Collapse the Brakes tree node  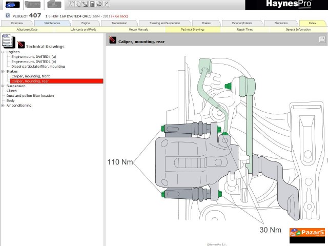tap(3, 71)
